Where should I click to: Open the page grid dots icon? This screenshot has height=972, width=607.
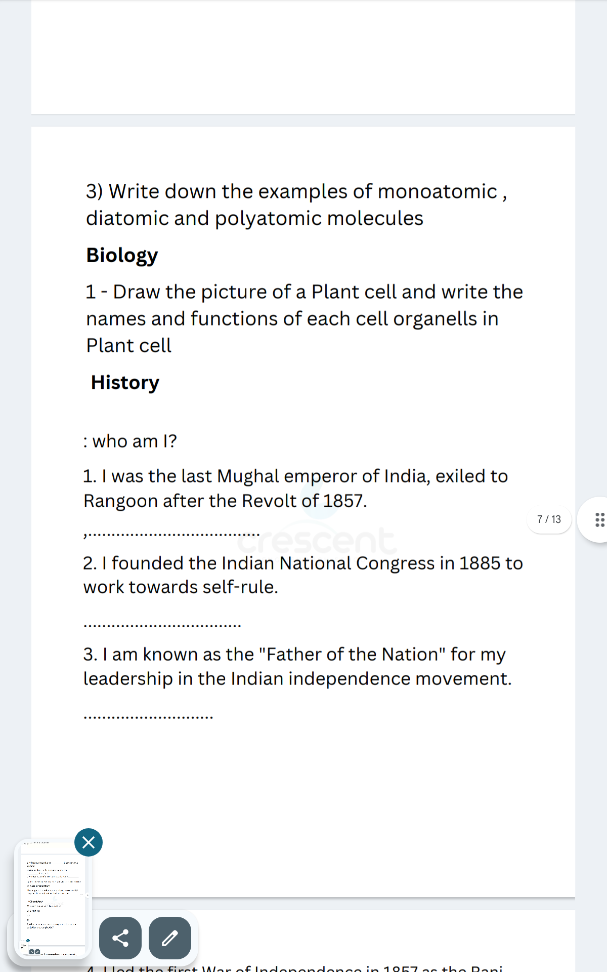pyautogui.click(x=599, y=519)
